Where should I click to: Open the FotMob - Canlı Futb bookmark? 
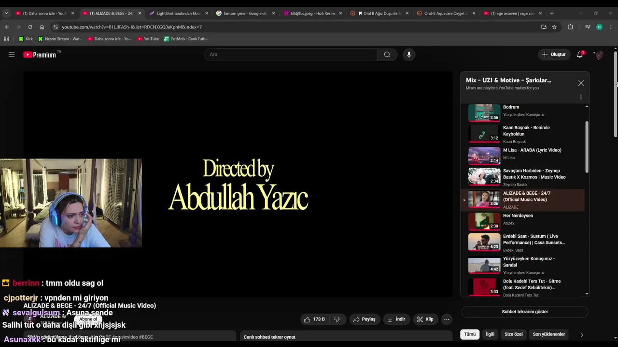[186, 39]
